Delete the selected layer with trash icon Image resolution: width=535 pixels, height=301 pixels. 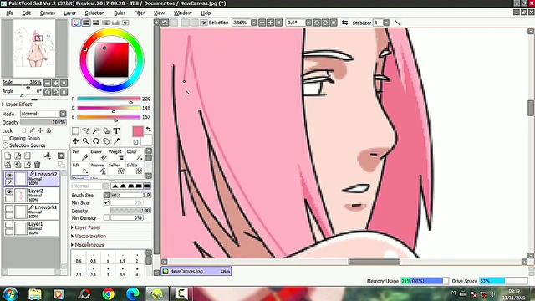coord(37,165)
